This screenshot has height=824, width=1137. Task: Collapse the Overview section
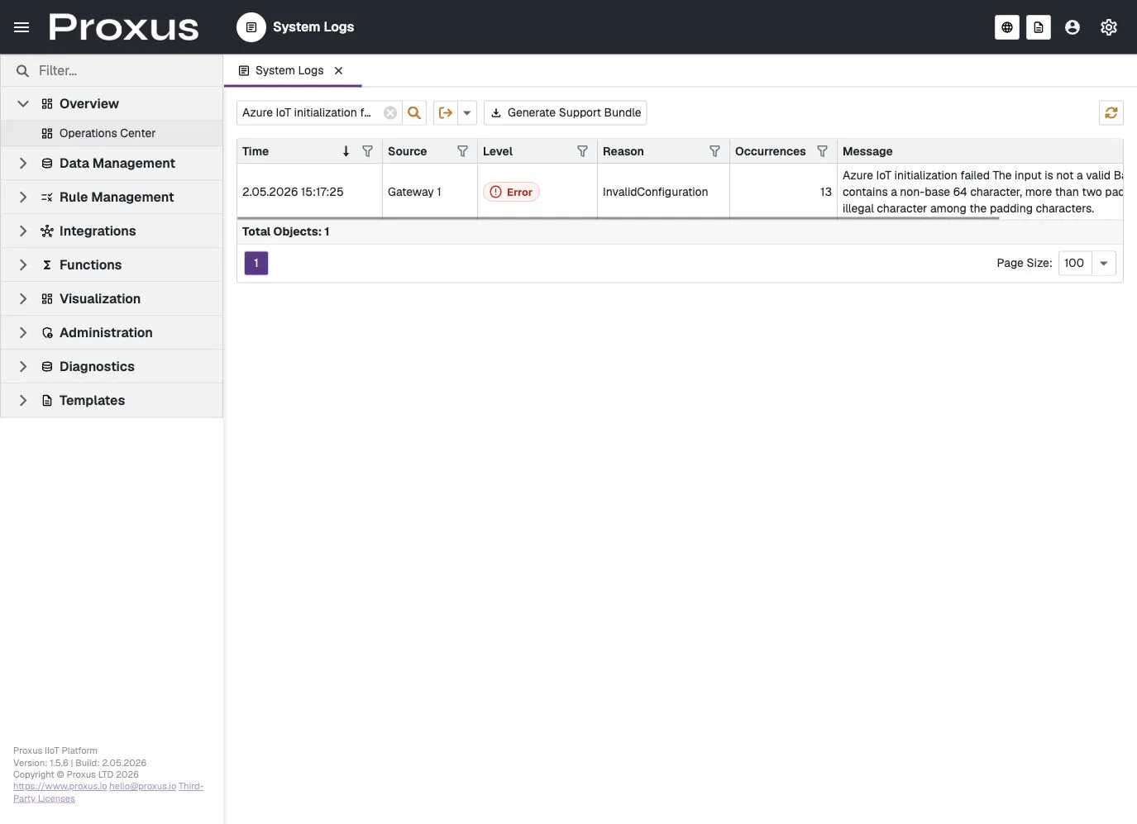(23, 104)
